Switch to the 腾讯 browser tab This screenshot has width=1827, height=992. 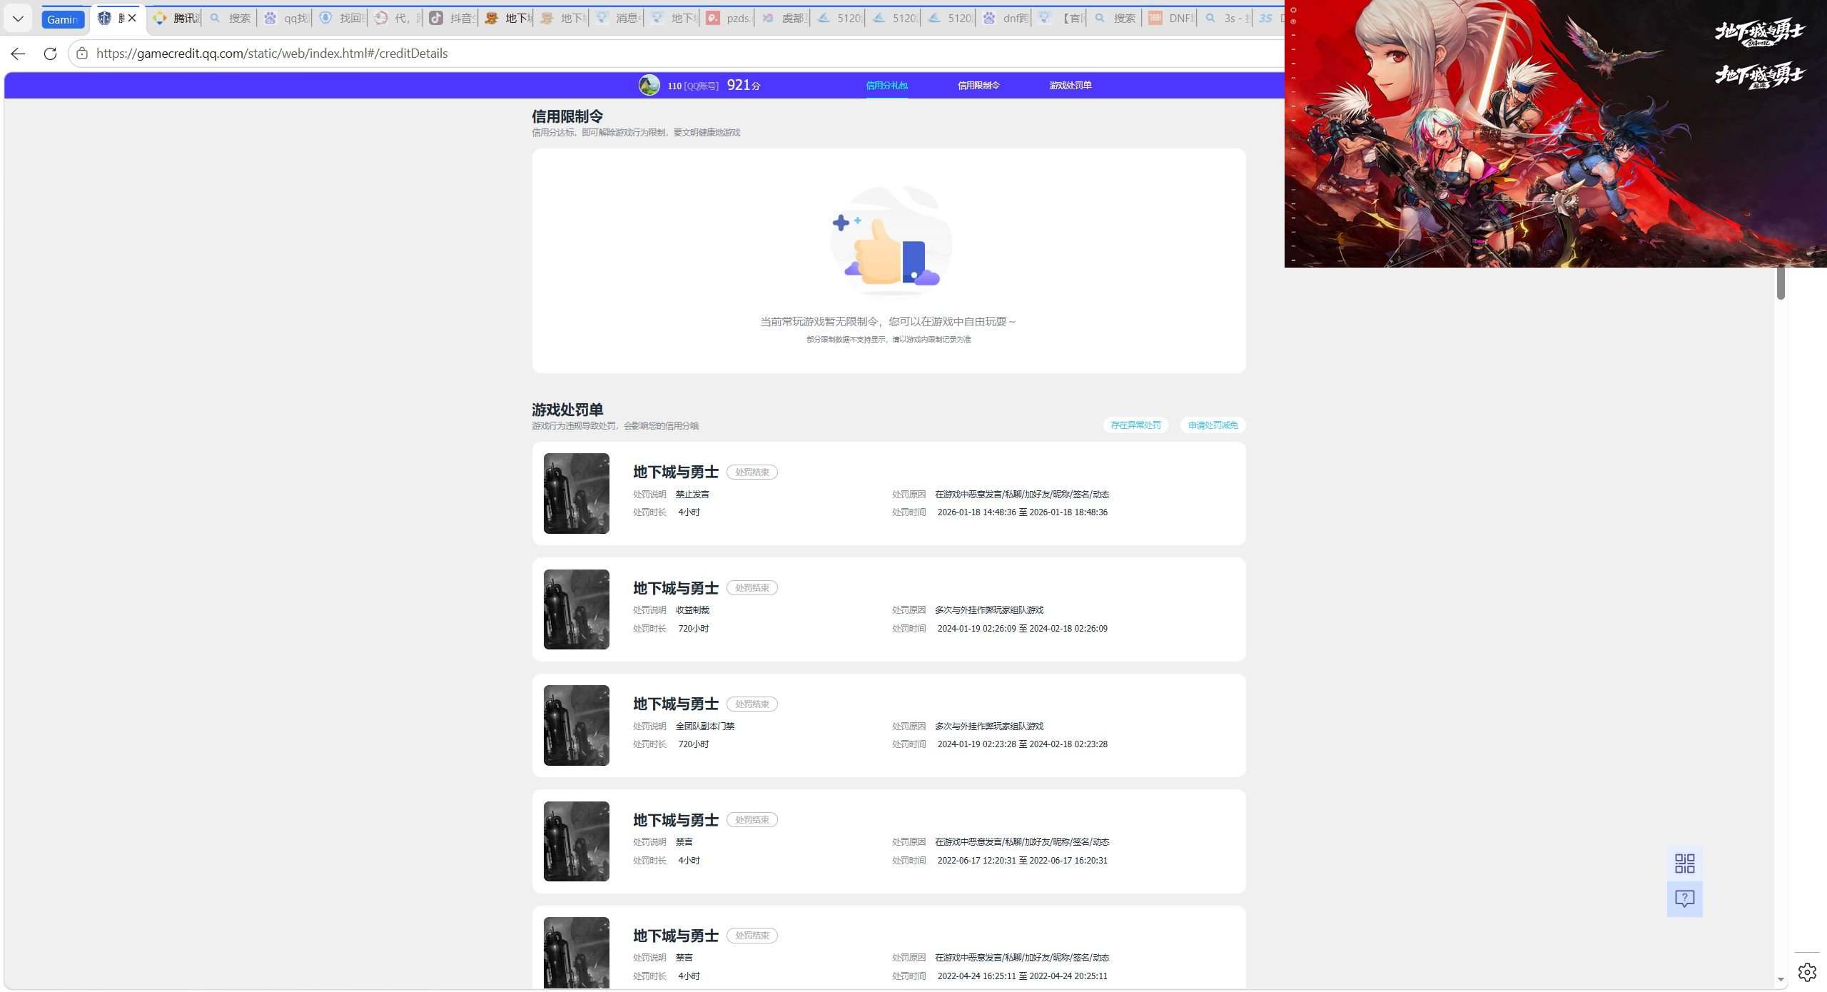[176, 19]
